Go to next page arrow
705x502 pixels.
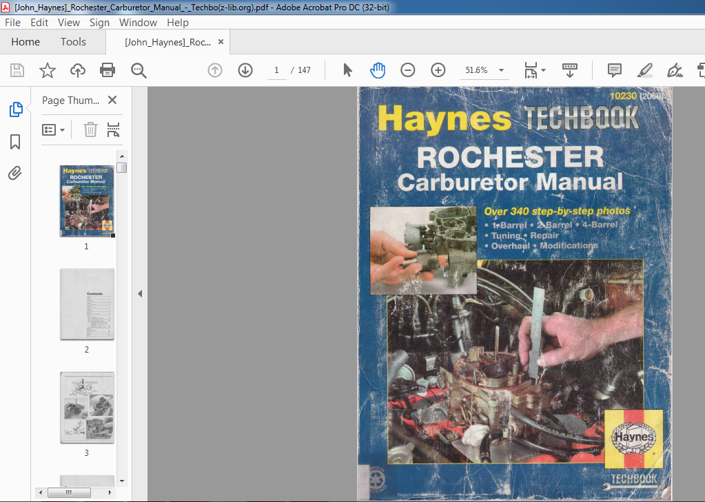(x=245, y=70)
